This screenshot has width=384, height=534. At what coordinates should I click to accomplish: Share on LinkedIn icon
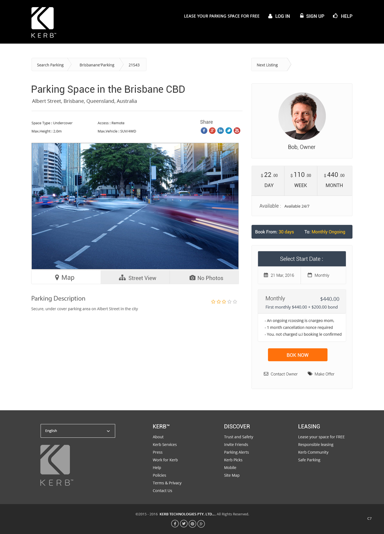coord(221,131)
